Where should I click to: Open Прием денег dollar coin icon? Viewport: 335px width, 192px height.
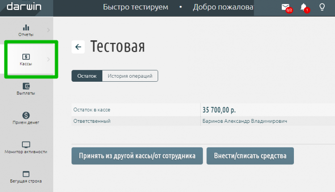[x=26, y=115]
